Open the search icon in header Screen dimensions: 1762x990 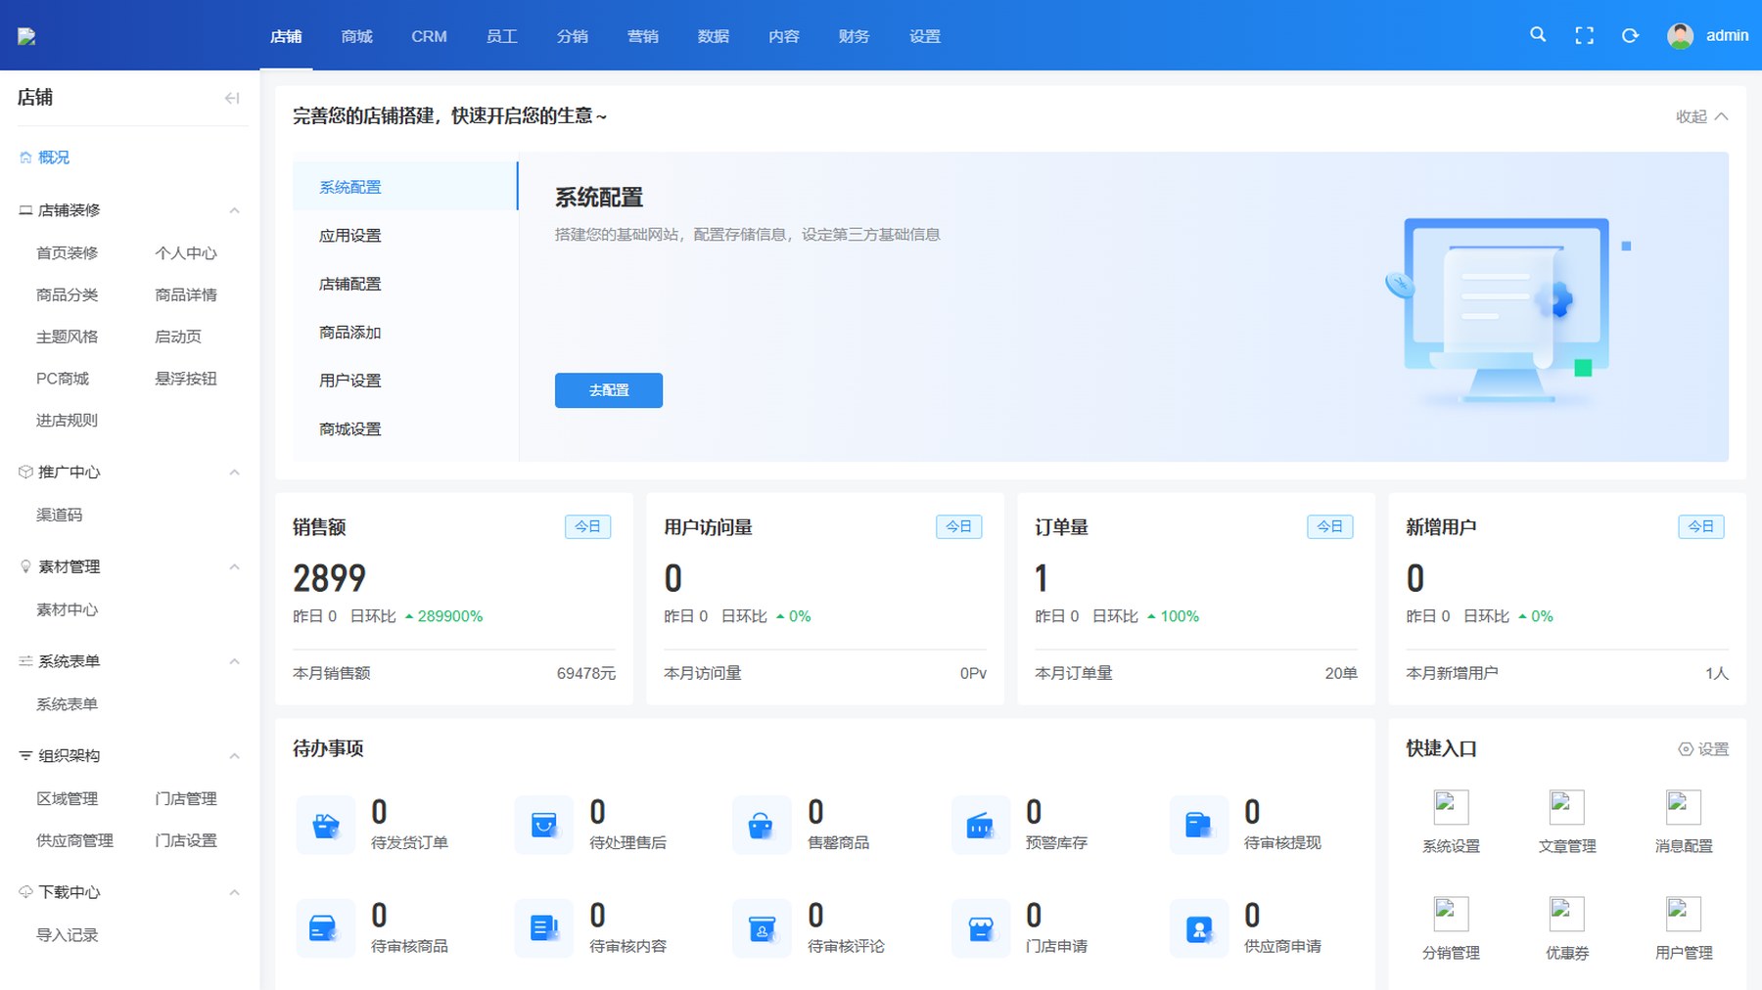click(x=1538, y=35)
